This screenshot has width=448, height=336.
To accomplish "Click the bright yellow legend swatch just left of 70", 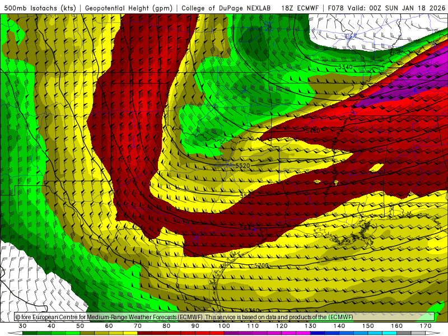I will (x=130, y=333).
